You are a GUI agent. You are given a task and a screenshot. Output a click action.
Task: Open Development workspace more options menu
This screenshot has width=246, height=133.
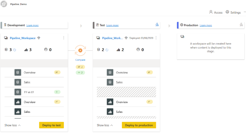[63, 38]
